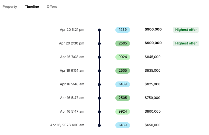Select bidder 2505 badge beside $835,000
This screenshot has width=209, height=135.
(x=123, y=71)
